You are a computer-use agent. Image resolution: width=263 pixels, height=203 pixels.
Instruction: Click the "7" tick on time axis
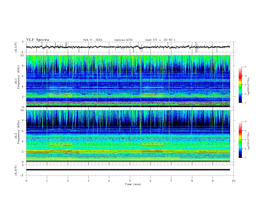(x=171, y=181)
